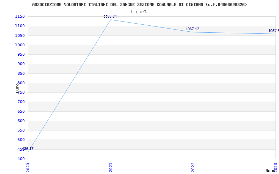This screenshot has width=279, height=174.
Task: Click the Importi chart subtitle
Action: click(x=139, y=12)
